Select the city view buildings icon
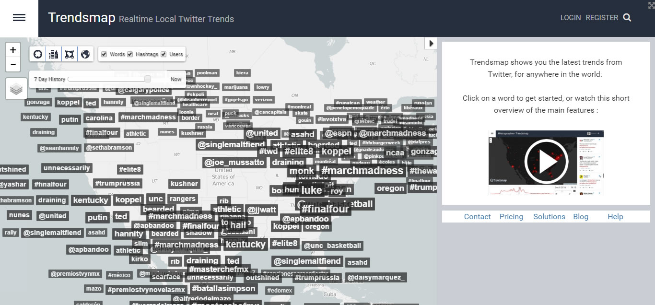Screen dimensions: 655x305 [53, 54]
